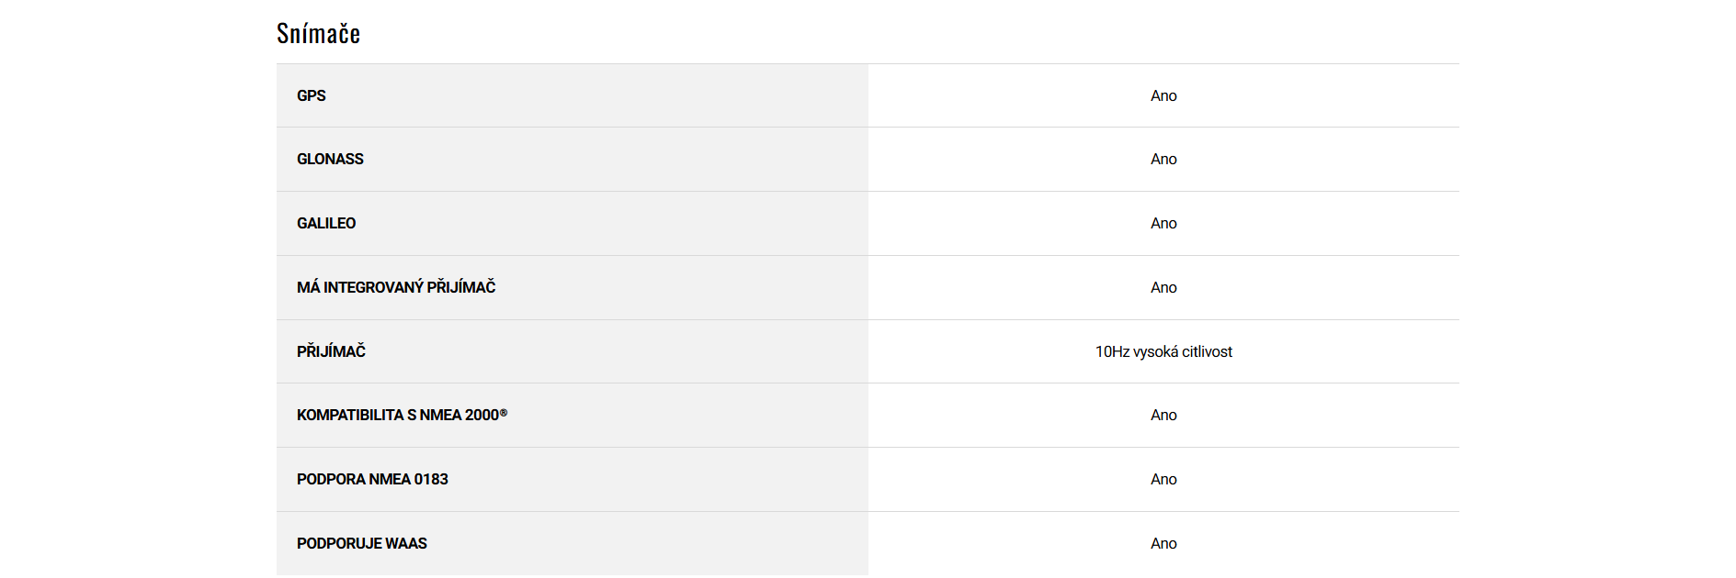Click the Ano value for GPS
Screen dimensions: 1736x578
click(x=1163, y=95)
